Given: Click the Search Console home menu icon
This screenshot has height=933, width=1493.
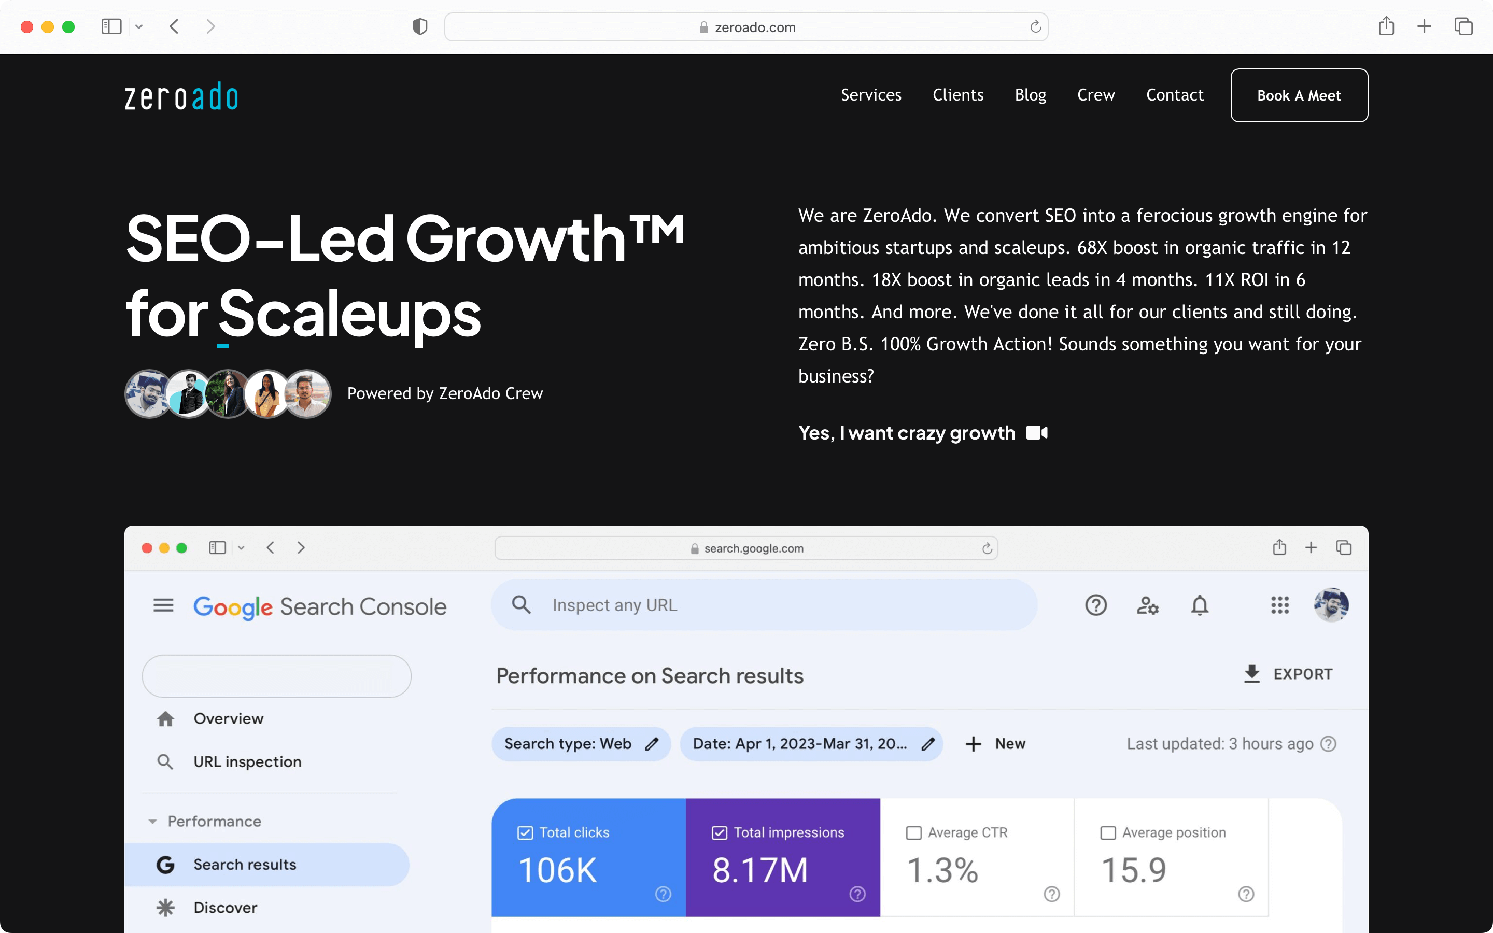Looking at the screenshot, I should point(163,605).
